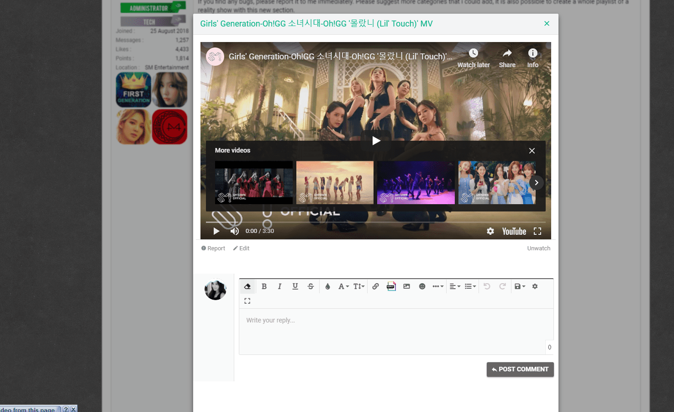Open the SM channel avatar in video header
Viewport: 674px width, 412px height.
tap(215, 57)
